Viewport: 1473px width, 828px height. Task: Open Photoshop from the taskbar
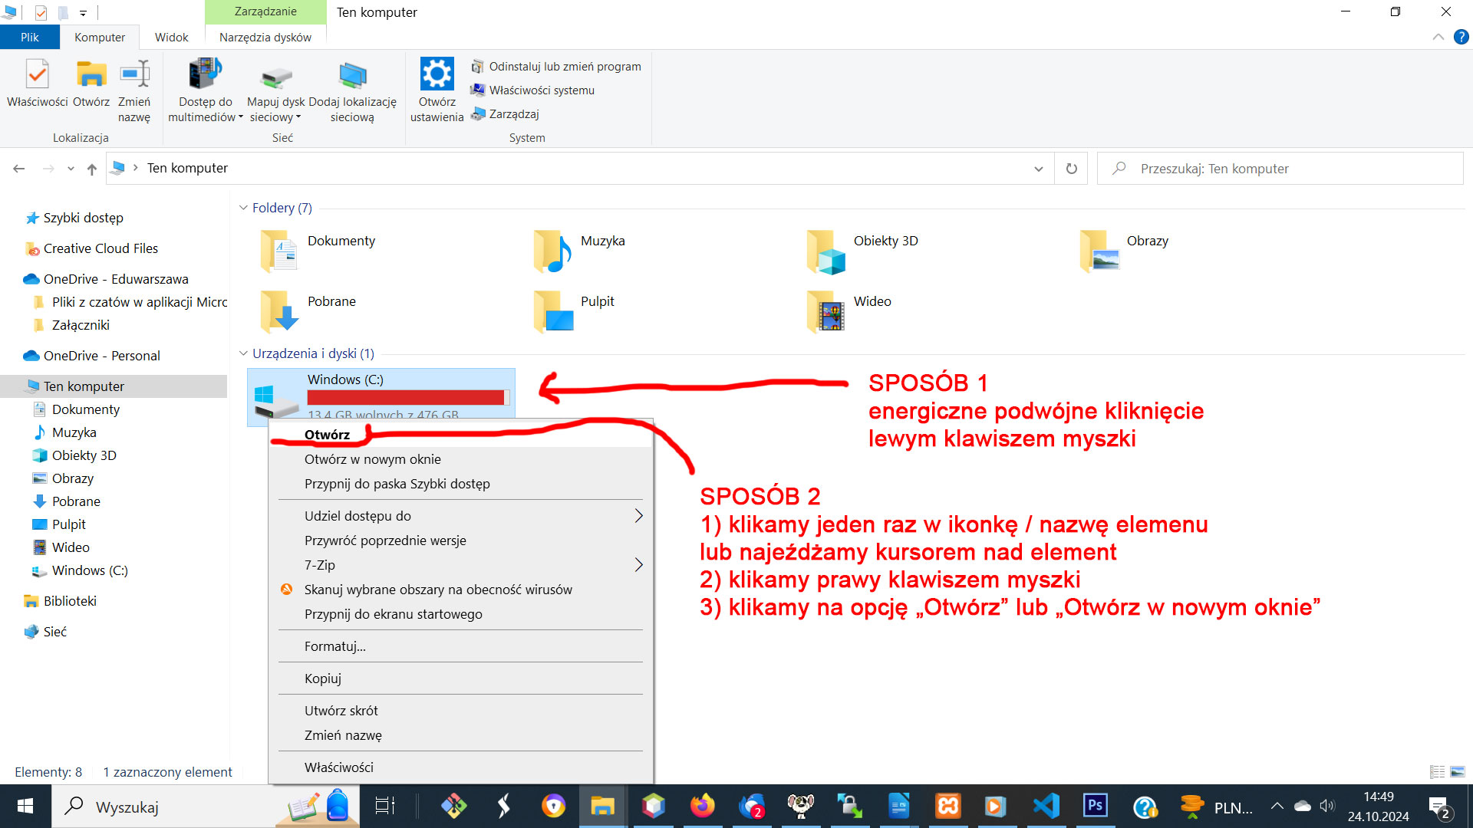tap(1095, 806)
